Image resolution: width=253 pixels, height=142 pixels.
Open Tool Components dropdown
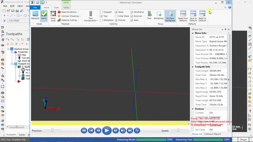tap(91, 16)
